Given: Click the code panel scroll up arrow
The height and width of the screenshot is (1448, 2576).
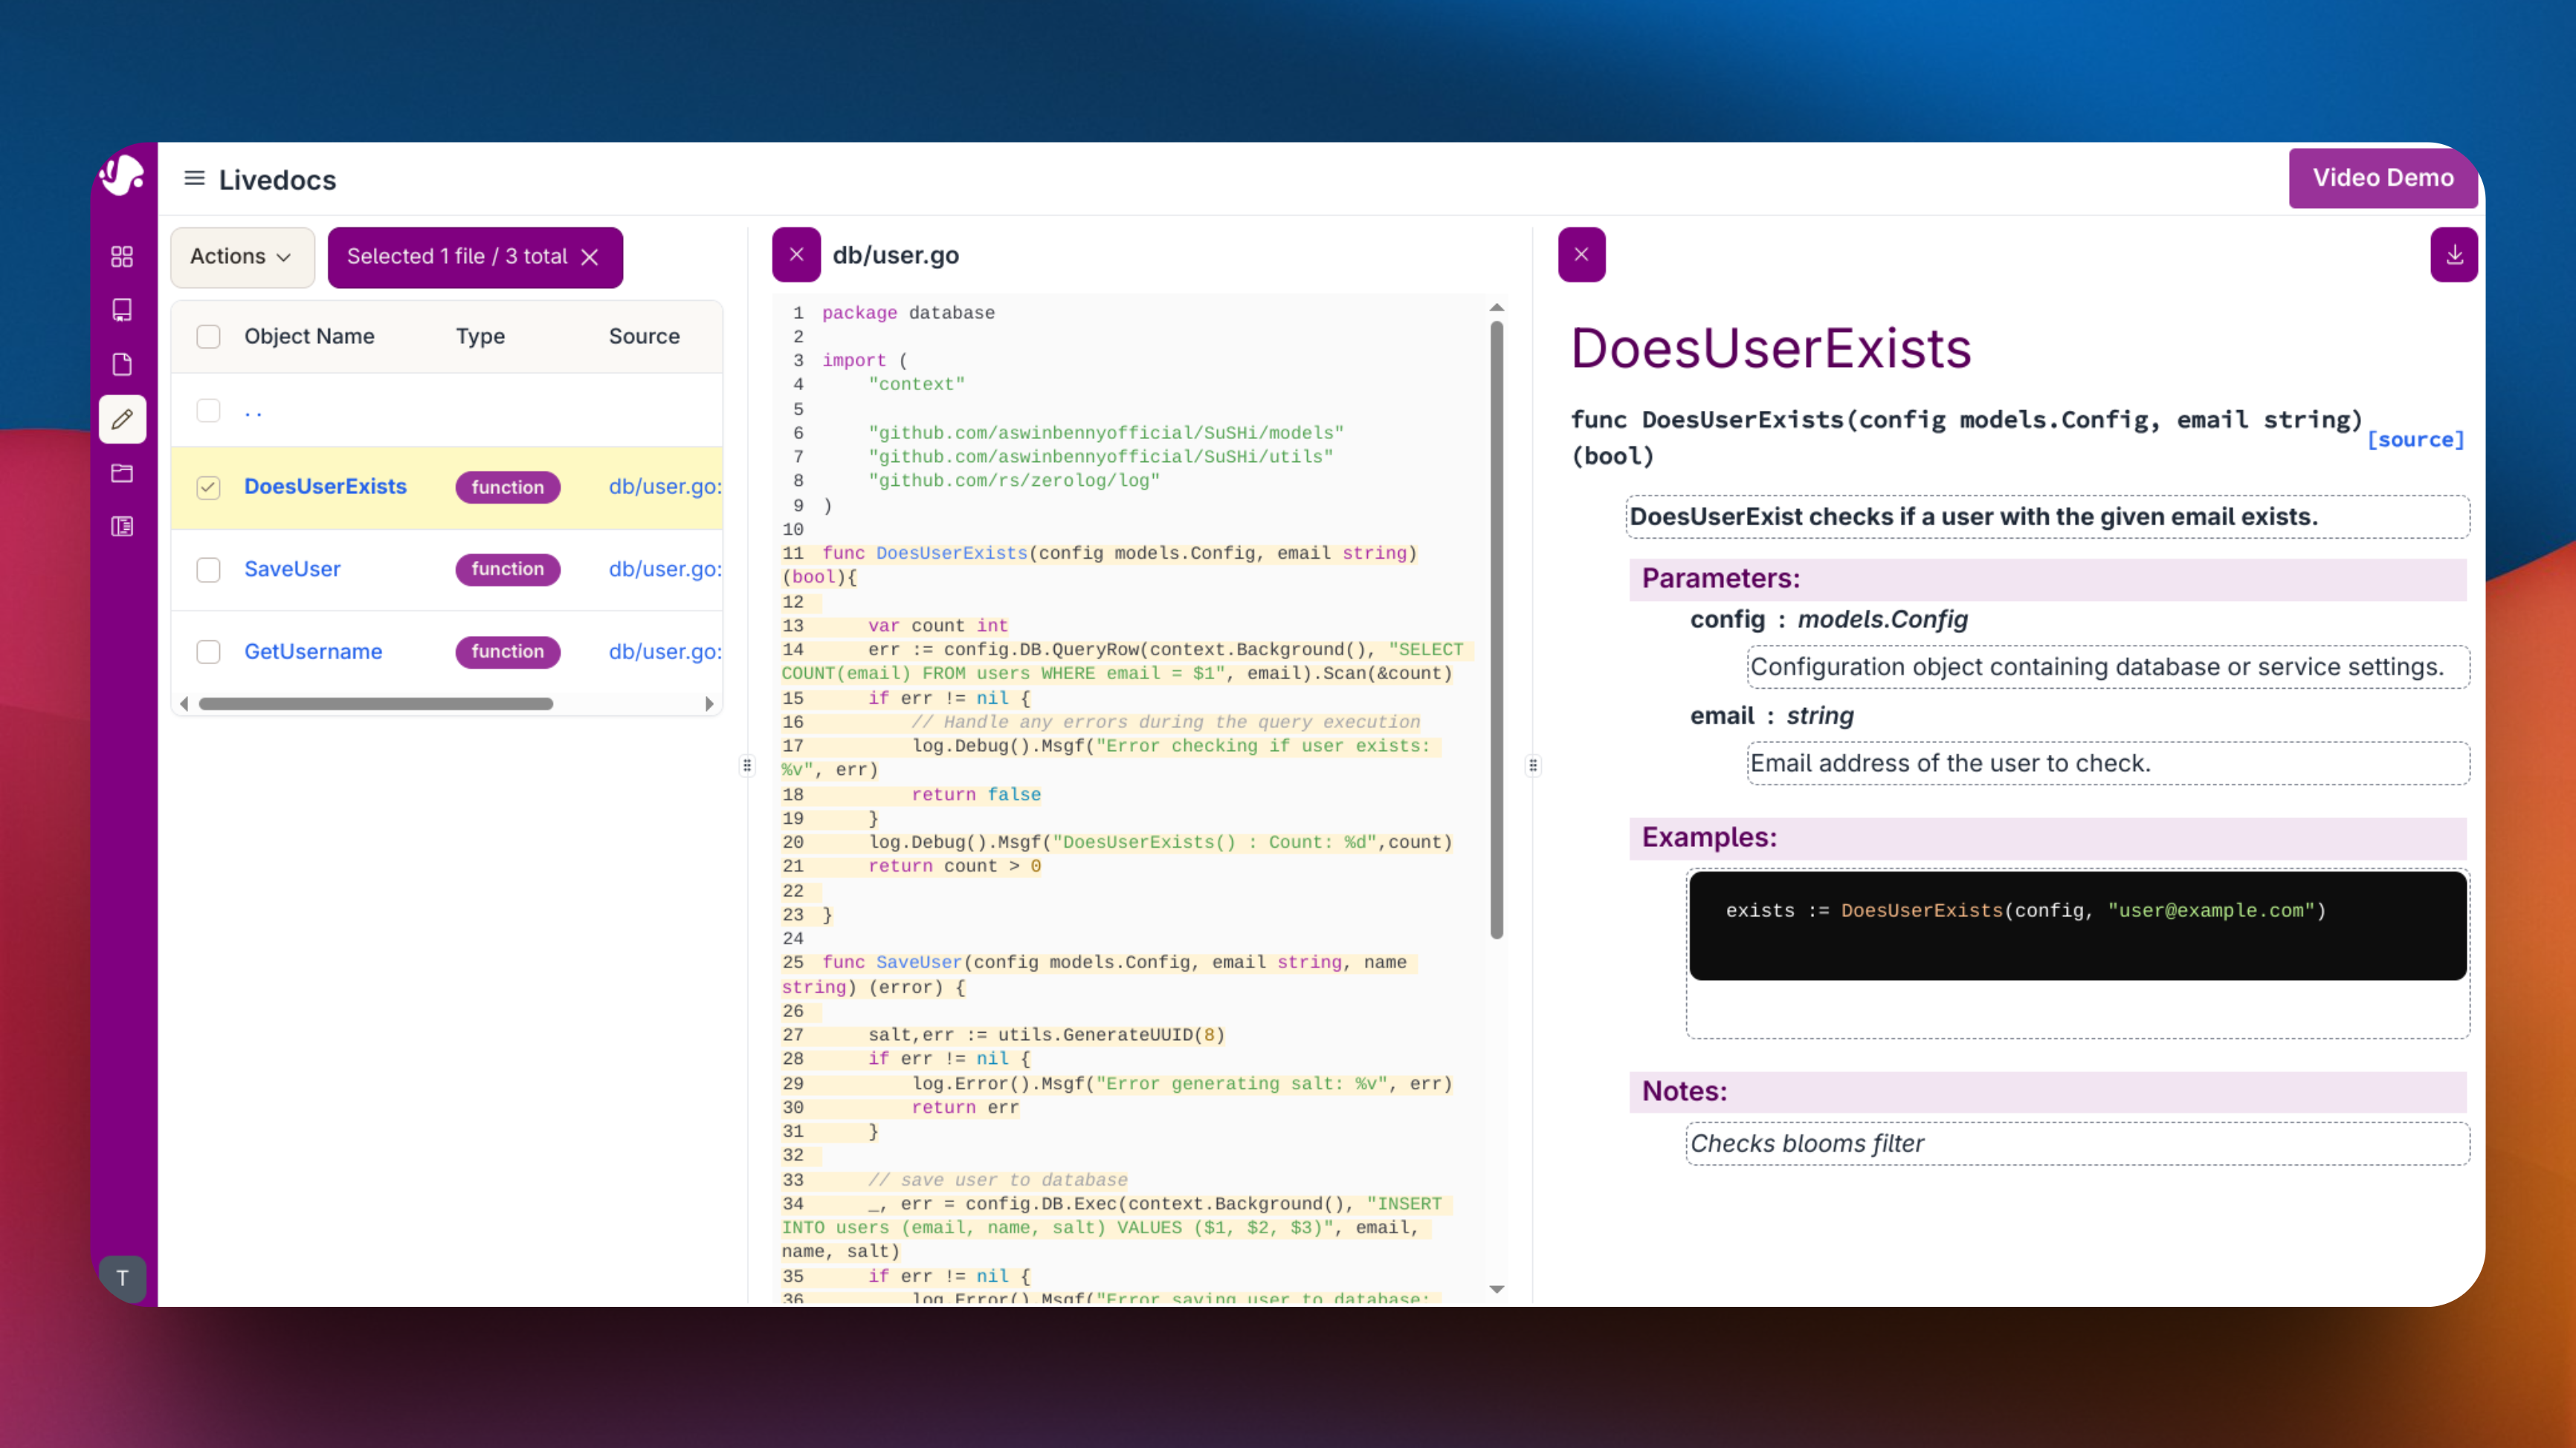Looking at the screenshot, I should click(1497, 308).
